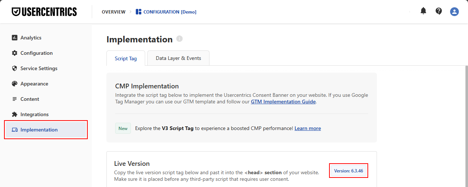
Task: Open Service Settings sidebar item
Action: 46,68
